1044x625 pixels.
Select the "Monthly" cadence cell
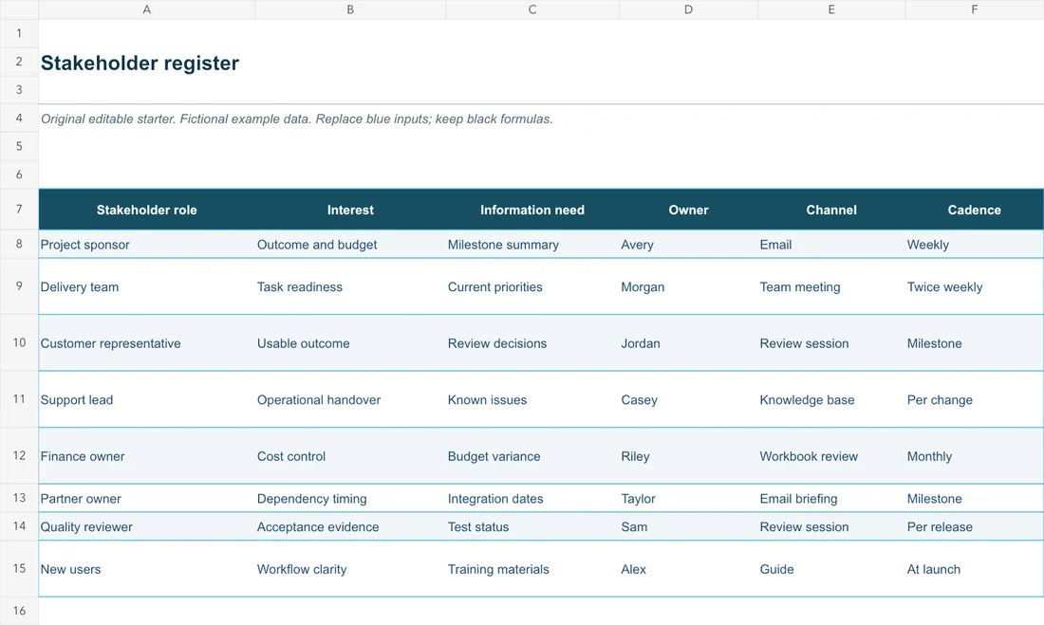click(x=974, y=456)
